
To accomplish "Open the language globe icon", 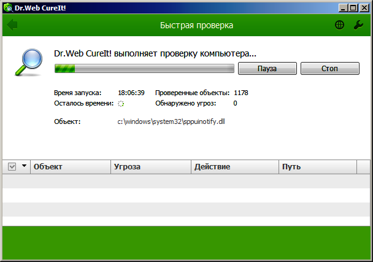I will [339, 25].
